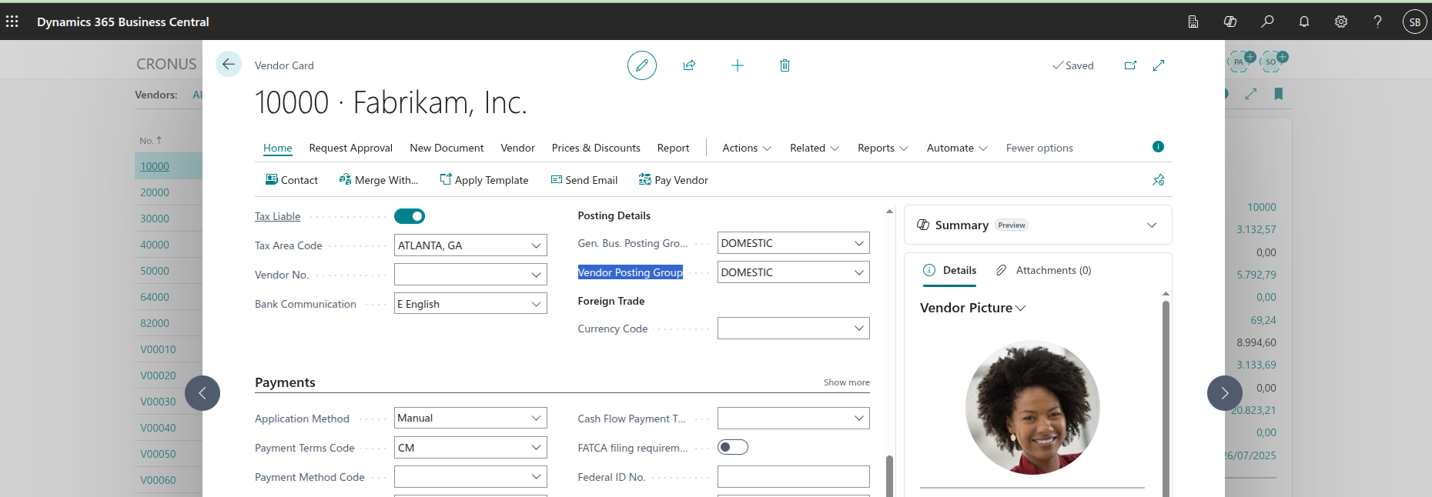
Task: Toggle the Tax Liable switch
Action: coord(410,216)
